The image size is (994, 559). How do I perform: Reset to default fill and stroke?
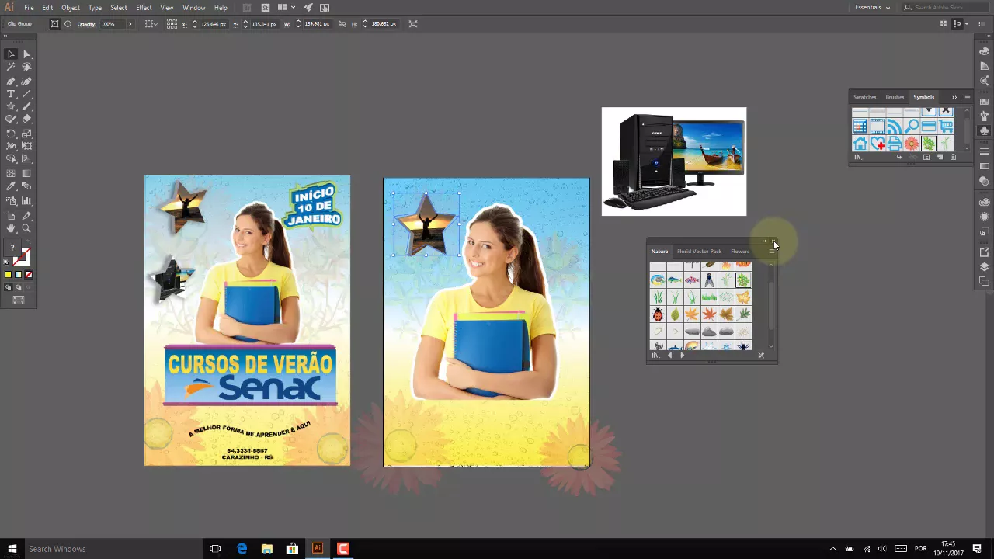(x=6, y=262)
